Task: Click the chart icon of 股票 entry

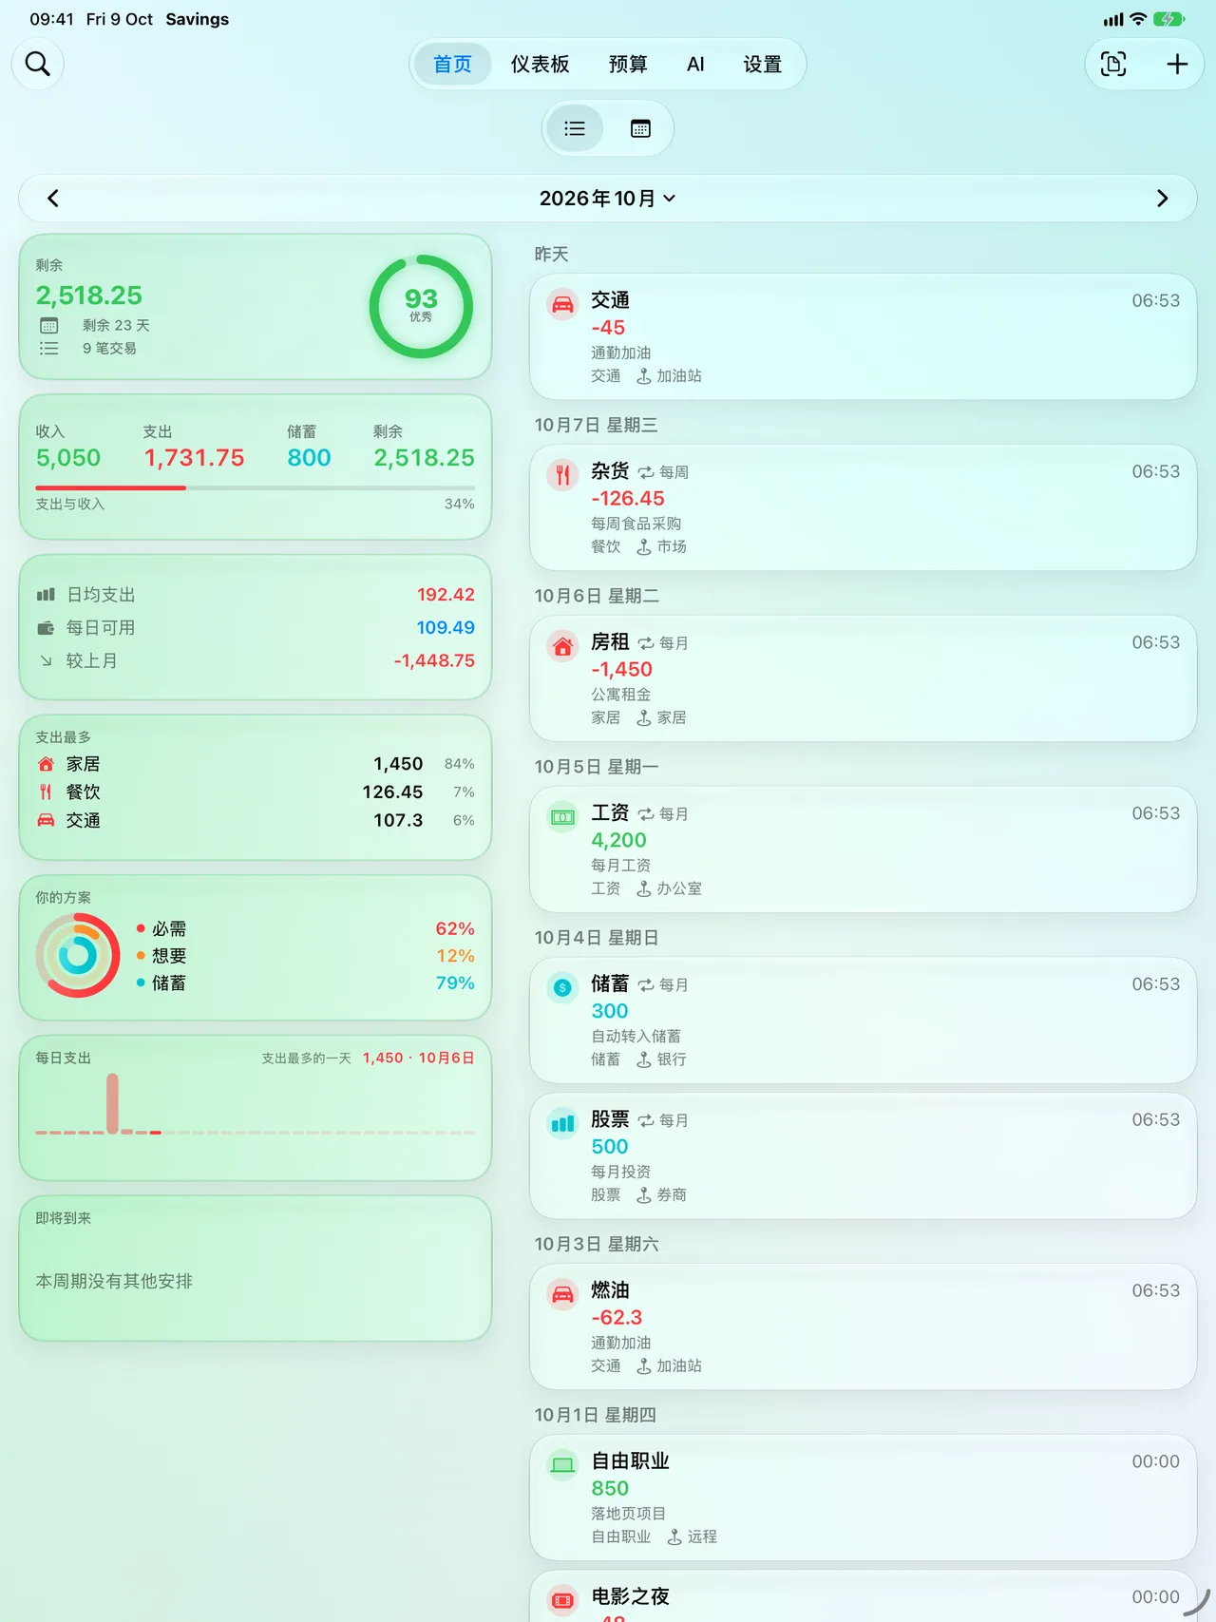Action: point(562,1124)
